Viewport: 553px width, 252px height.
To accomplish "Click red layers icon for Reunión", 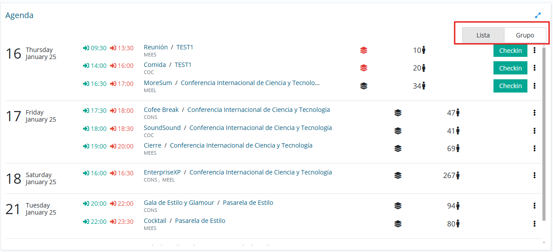I will (363, 50).
